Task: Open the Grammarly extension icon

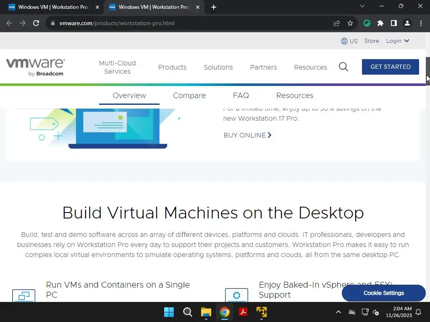Action: [367, 23]
